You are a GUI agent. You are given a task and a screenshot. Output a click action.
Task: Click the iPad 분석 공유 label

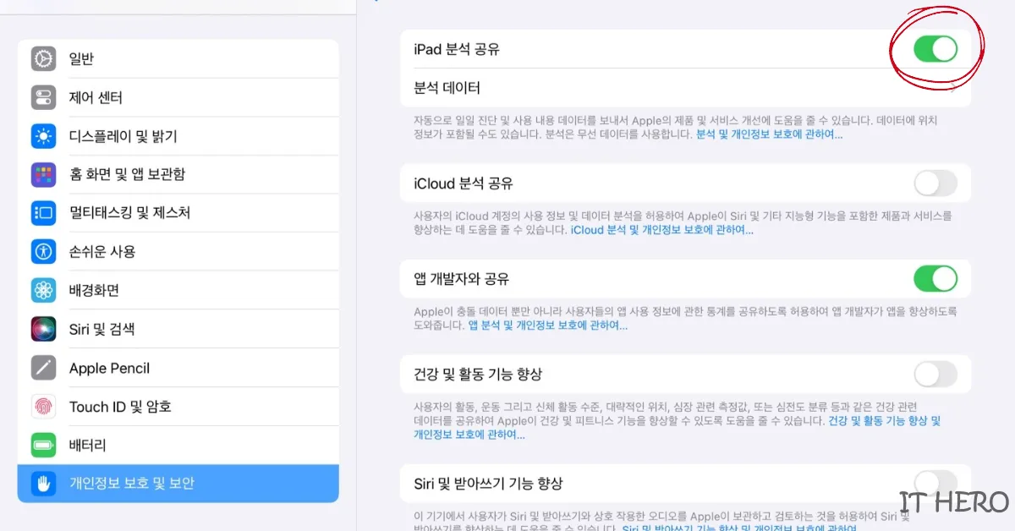tap(457, 49)
